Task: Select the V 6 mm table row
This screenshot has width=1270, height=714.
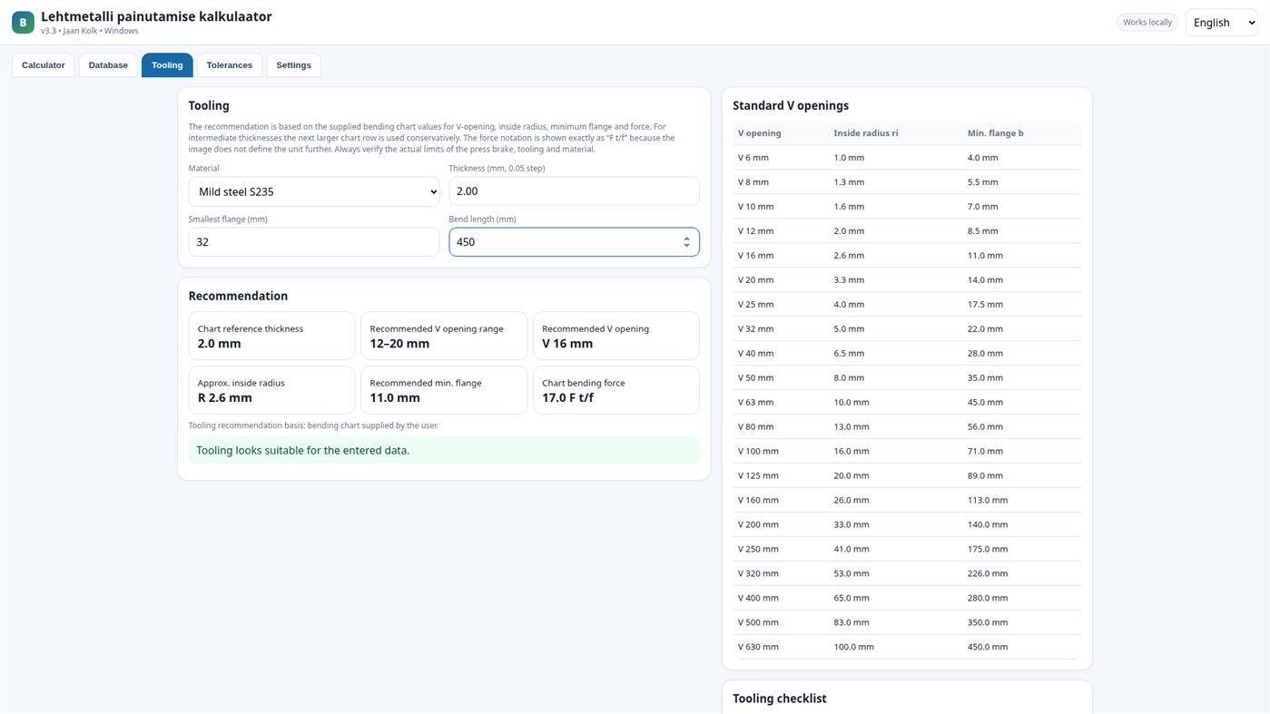Action: pyautogui.click(x=907, y=158)
